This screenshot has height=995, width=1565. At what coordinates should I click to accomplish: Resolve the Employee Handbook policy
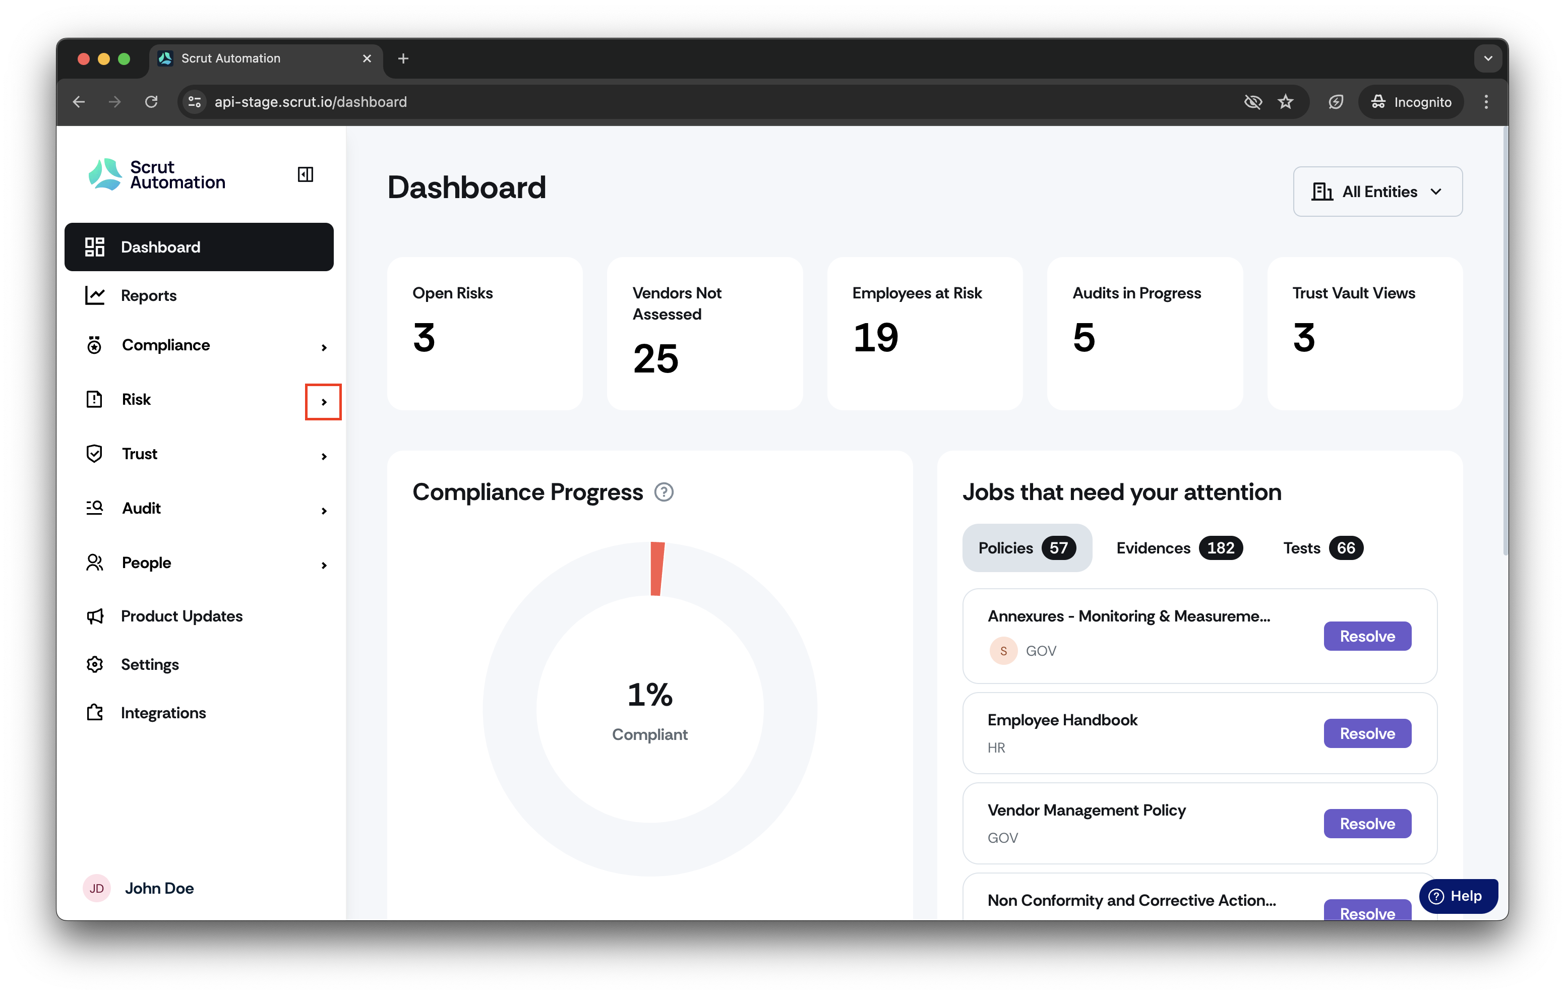(x=1367, y=733)
